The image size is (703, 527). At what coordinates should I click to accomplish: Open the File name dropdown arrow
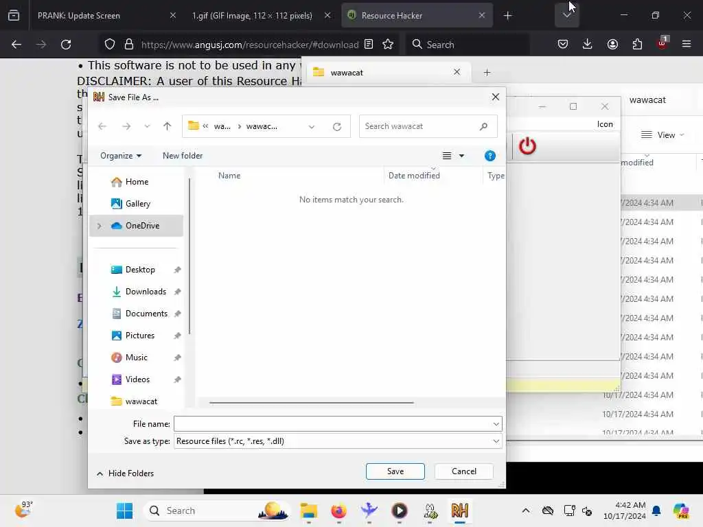[x=496, y=423]
